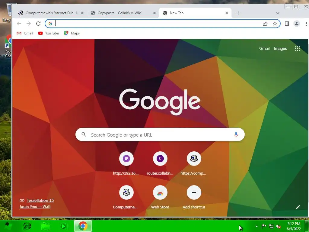Open Chrome's three-dot menu
This screenshot has height=232, width=309.
[306, 24]
